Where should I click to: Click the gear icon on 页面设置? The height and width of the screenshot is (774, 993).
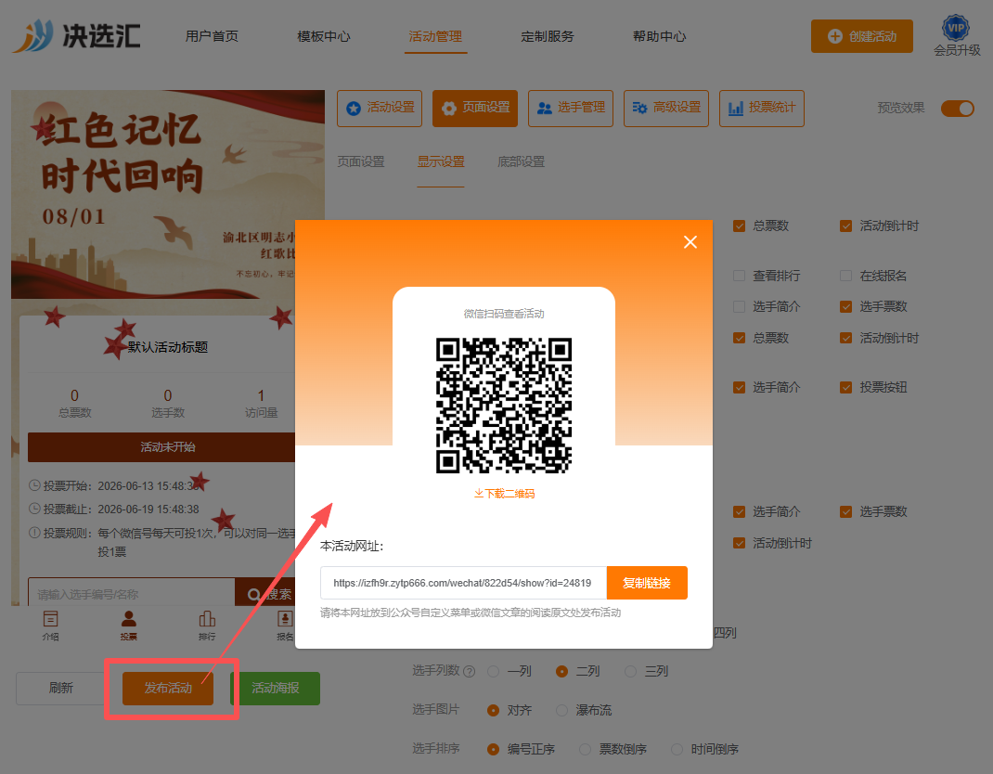tap(449, 109)
